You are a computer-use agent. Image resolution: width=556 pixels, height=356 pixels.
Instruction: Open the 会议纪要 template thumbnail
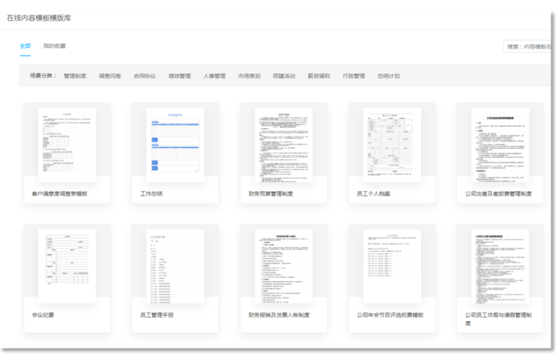(x=67, y=266)
